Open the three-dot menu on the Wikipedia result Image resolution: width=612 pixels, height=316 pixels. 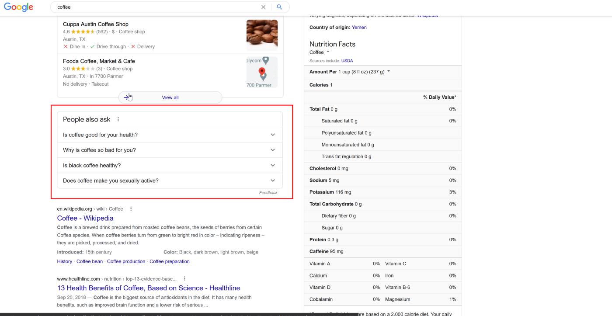[x=130, y=209]
